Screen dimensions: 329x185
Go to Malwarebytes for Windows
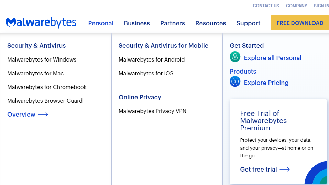(x=42, y=59)
